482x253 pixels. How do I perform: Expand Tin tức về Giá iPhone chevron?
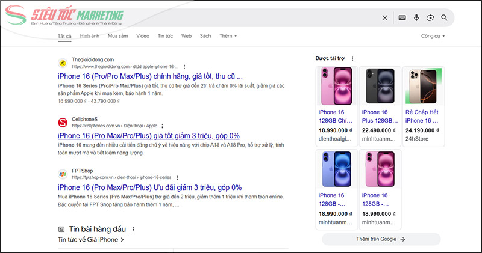122,240
